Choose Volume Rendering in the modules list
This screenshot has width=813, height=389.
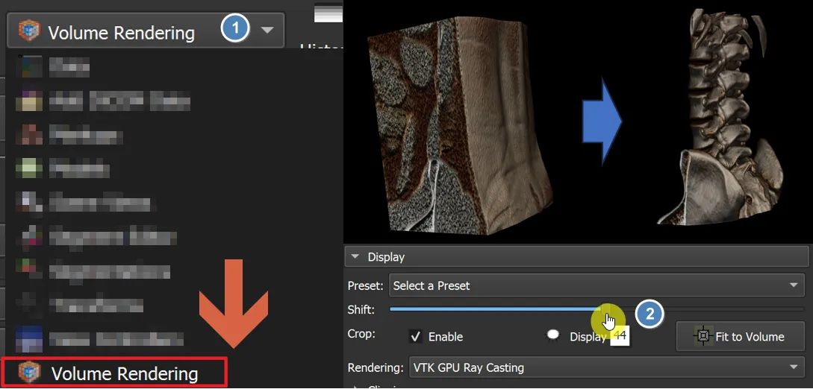pyautogui.click(x=114, y=373)
